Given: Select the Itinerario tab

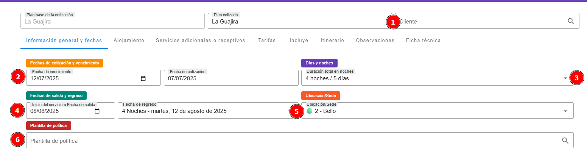Looking at the screenshot, I should click(x=332, y=41).
